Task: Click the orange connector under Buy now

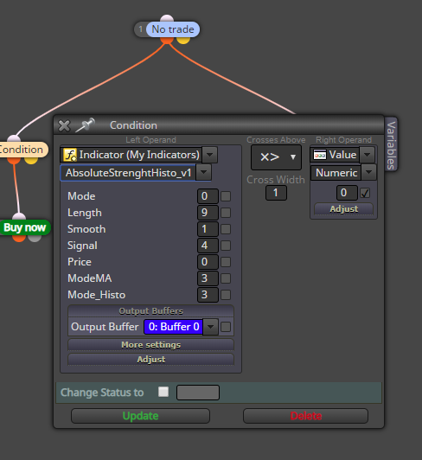Action: point(19,239)
